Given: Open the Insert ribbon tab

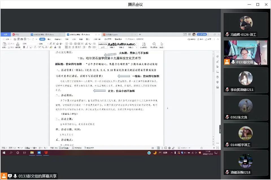Looking at the screenshot, I should point(49,39).
